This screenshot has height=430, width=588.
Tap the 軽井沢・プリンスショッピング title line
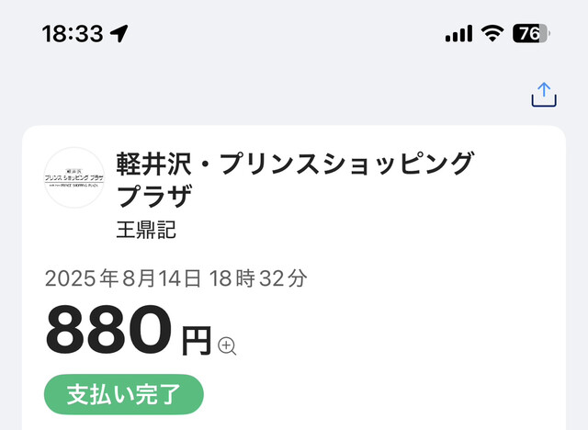pos(296,164)
